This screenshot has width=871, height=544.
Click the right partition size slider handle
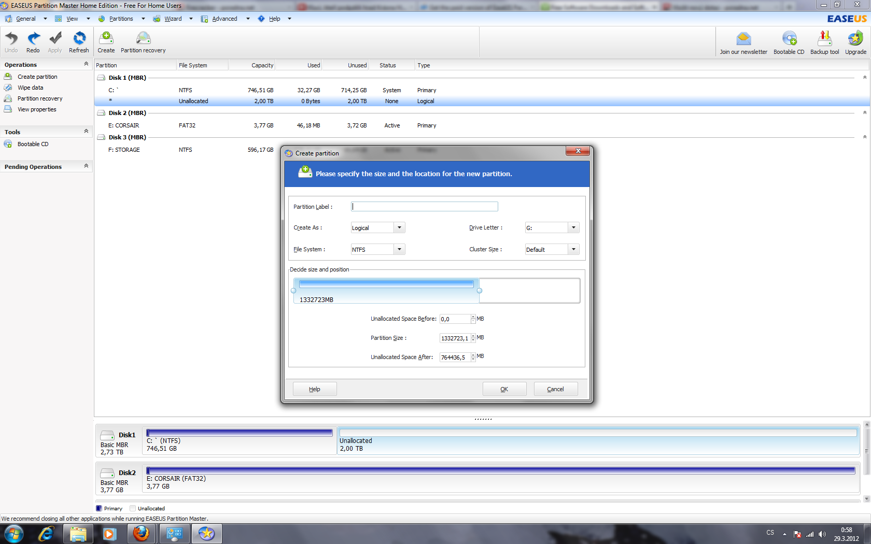click(480, 291)
